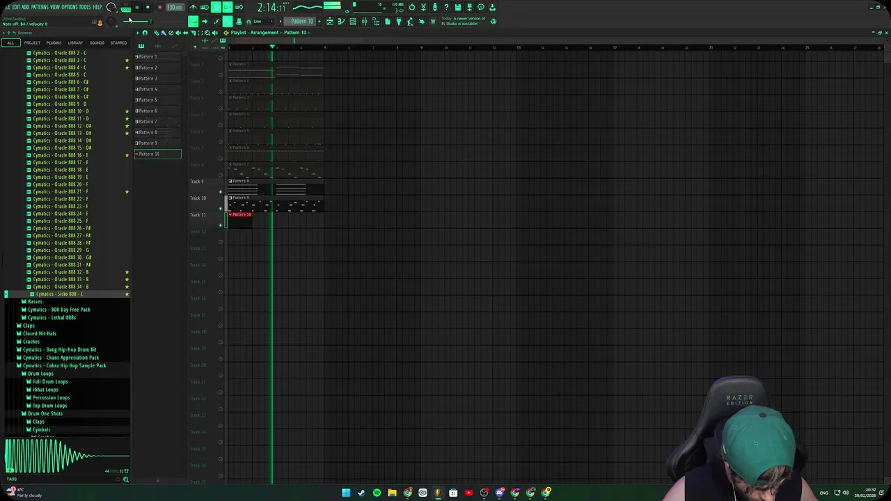The image size is (891, 501).
Task: Click the browser search magnifier icon
Action: [x=126, y=479]
